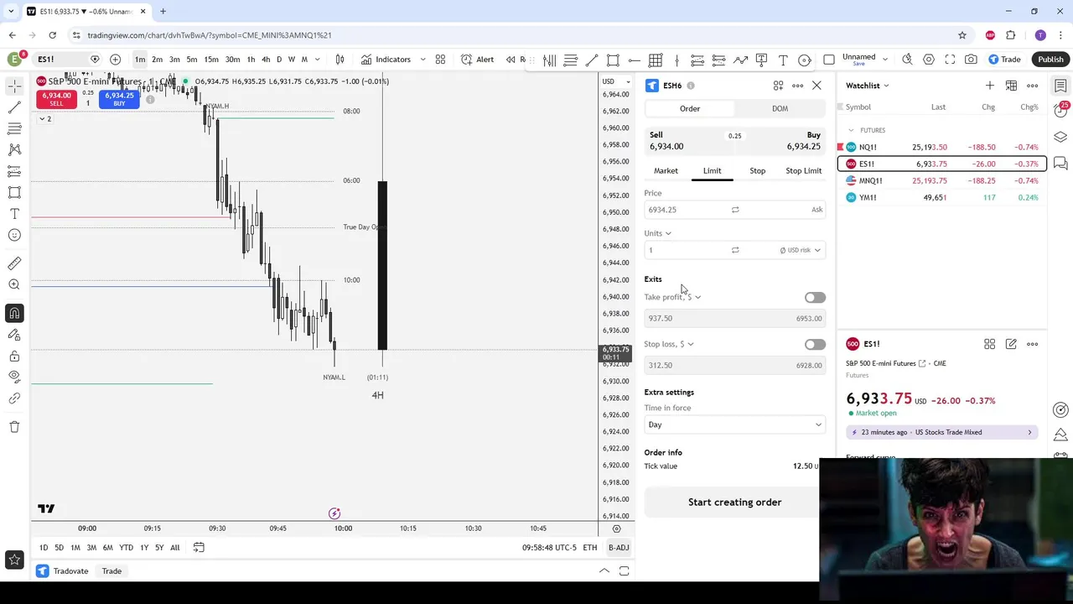Select the anchored text callout tool in the floating toolbar
The width and height of the screenshot is (1073, 604).
[x=761, y=60]
